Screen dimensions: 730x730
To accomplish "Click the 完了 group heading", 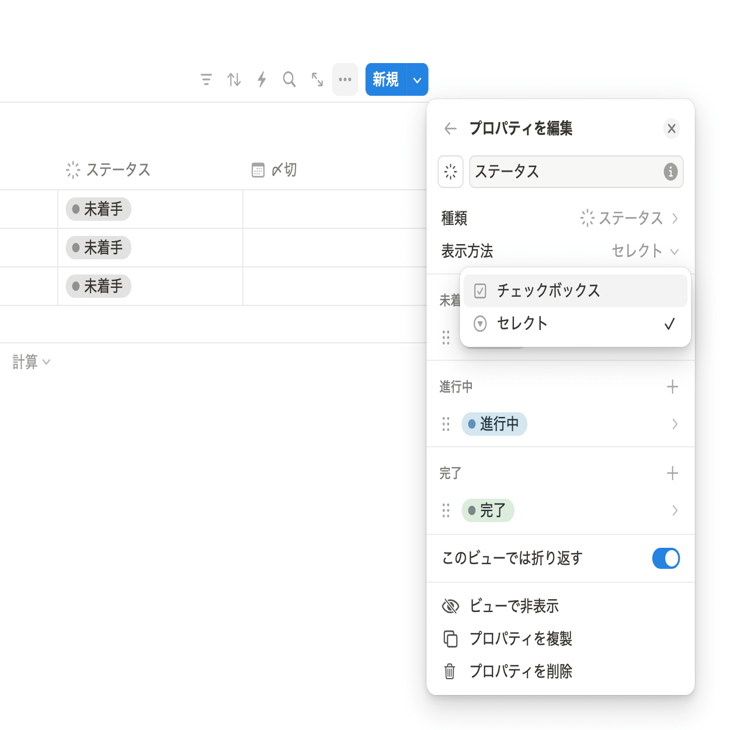I will [450, 473].
